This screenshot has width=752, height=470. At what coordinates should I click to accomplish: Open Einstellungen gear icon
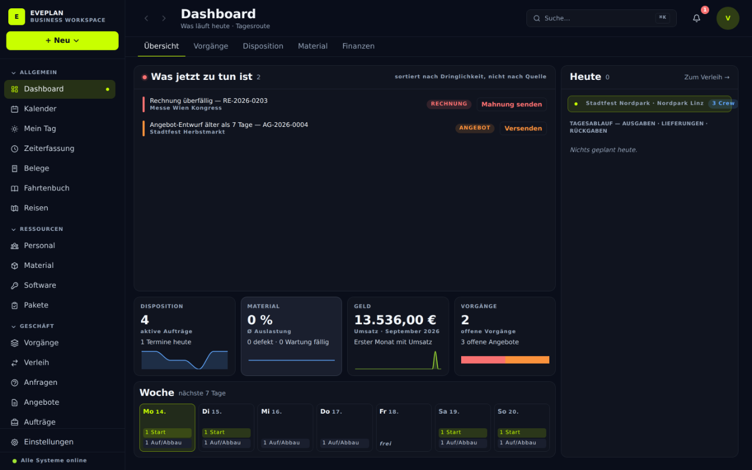[x=15, y=442]
